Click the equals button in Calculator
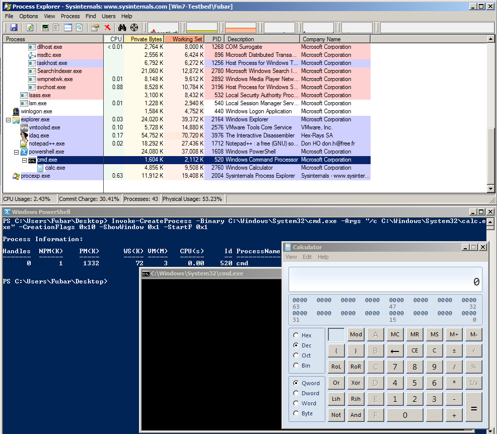This screenshot has width=497, height=434. (x=474, y=407)
